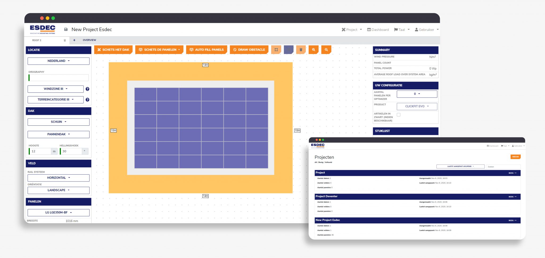Open the Project menu in the header
The height and width of the screenshot is (258, 545).
click(x=352, y=29)
